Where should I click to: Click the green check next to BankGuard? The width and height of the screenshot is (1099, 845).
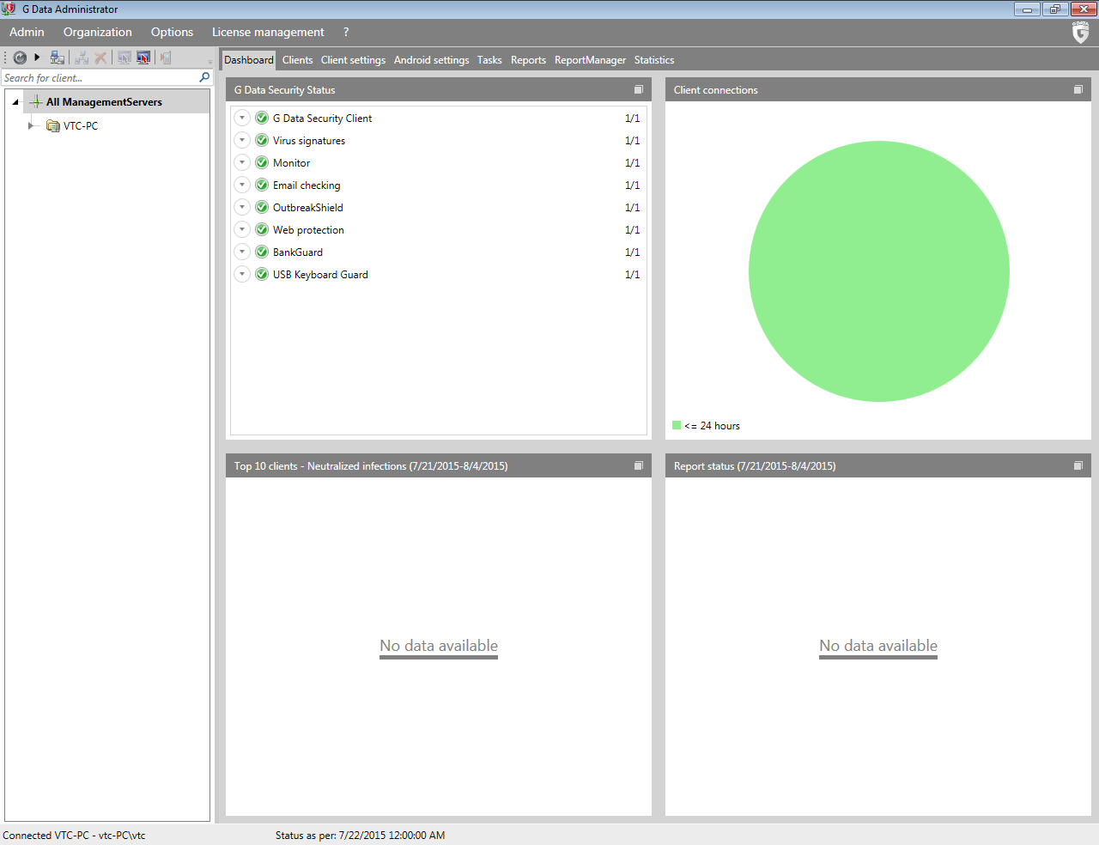(x=262, y=252)
